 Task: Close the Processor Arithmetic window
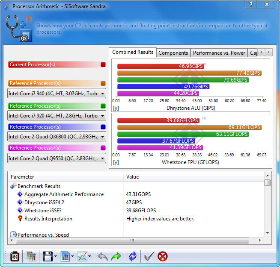[x=267, y=4]
